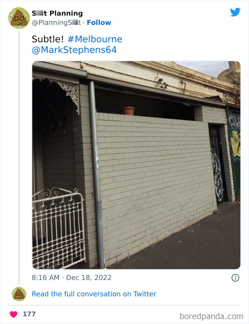Click the @Planning account handle
Image resolution: width=249 pixels, height=324 pixels.
point(56,22)
